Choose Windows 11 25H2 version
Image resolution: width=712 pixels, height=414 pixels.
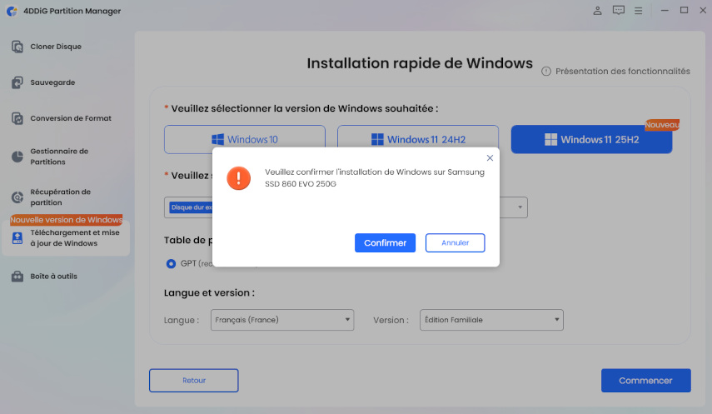592,139
